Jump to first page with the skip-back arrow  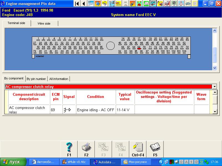(x=77, y=4)
